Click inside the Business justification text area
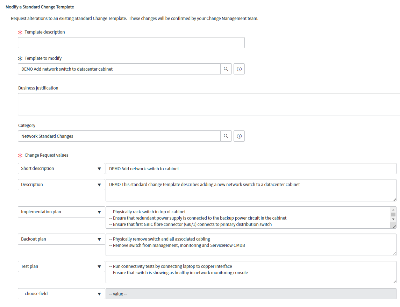This screenshot has height=307, width=400. (x=206, y=104)
